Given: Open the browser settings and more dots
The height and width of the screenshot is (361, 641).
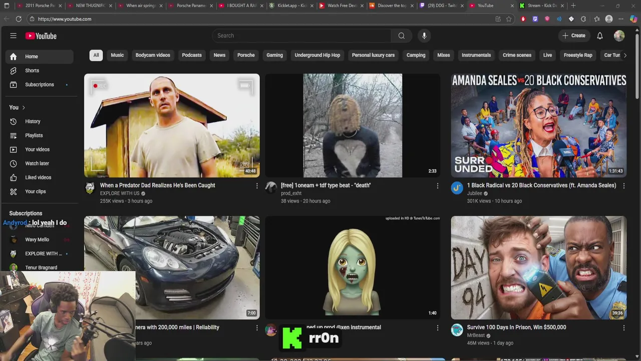Looking at the screenshot, I should pos(621,19).
